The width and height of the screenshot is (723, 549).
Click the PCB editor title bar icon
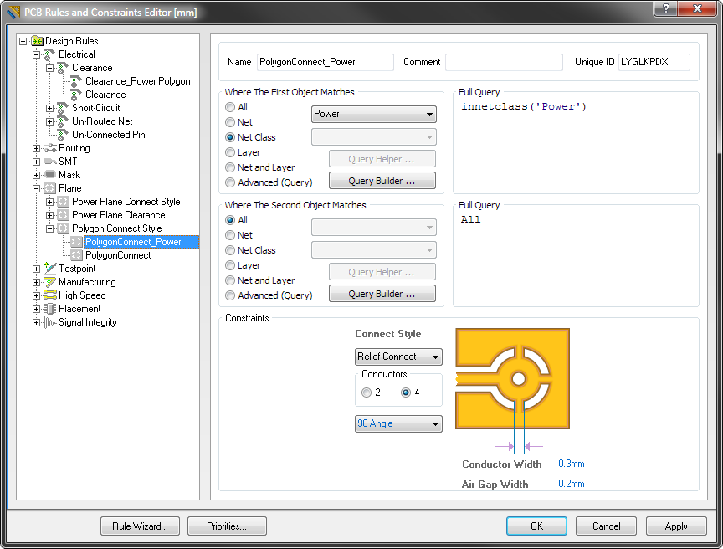(x=14, y=12)
